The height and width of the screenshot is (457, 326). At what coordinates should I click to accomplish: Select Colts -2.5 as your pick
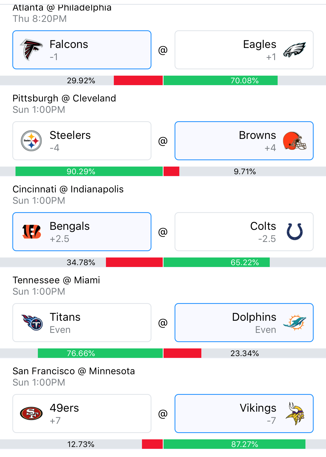pos(244,232)
